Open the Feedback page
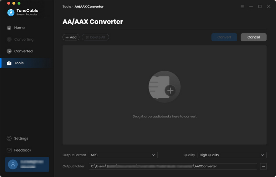The height and width of the screenshot is (177, 276). 19,150
